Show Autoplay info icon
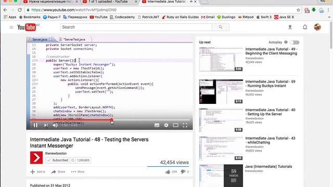 [286, 42]
